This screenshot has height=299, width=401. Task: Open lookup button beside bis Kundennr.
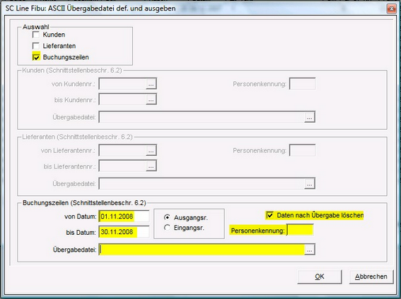click(151, 99)
